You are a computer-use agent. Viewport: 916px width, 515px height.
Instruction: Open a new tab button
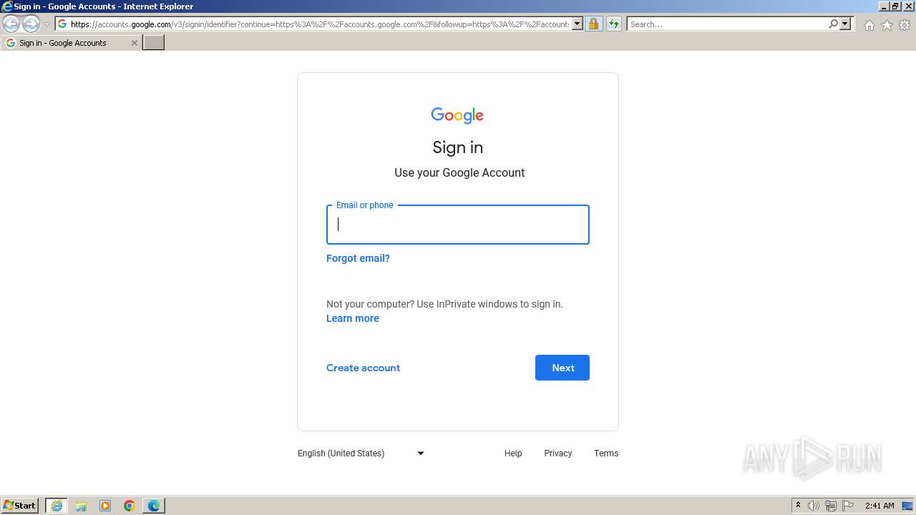point(154,43)
